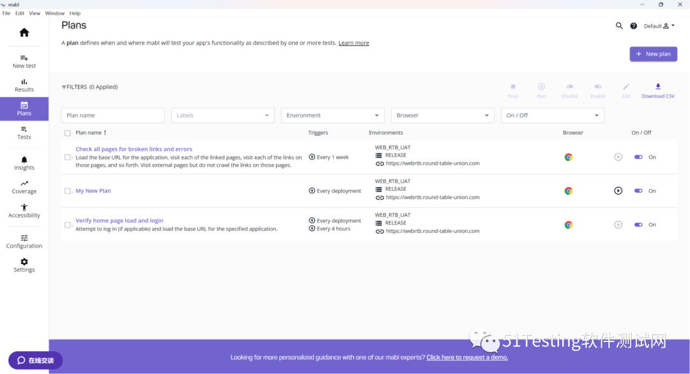The image size is (690, 374).
Task: Open Configuration in the sidebar
Action: coord(24,242)
